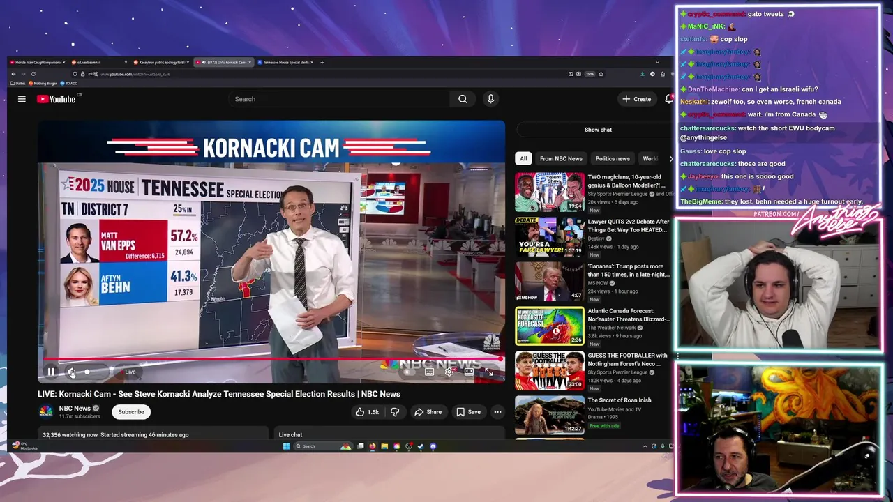Open the browser downloads arrow icon
Screen dimensions: 893x502
click(x=642, y=74)
